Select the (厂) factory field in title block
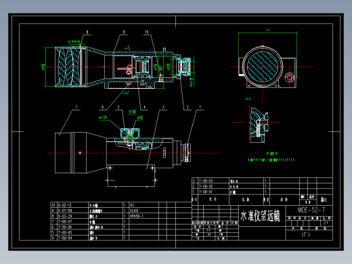 coord(305,235)
